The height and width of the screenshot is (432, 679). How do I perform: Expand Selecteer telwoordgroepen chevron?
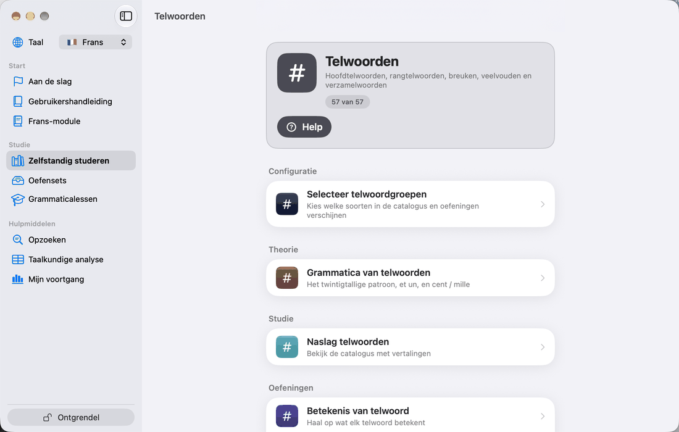tap(543, 204)
